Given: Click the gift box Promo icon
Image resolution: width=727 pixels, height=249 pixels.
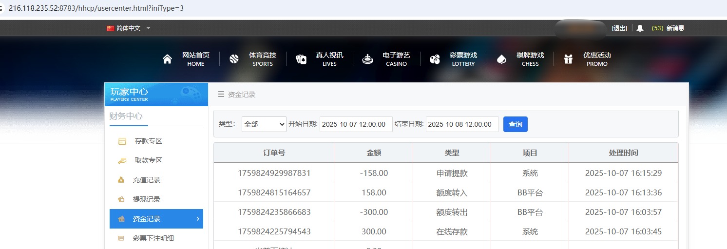Looking at the screenshot, I should [568, 59].
